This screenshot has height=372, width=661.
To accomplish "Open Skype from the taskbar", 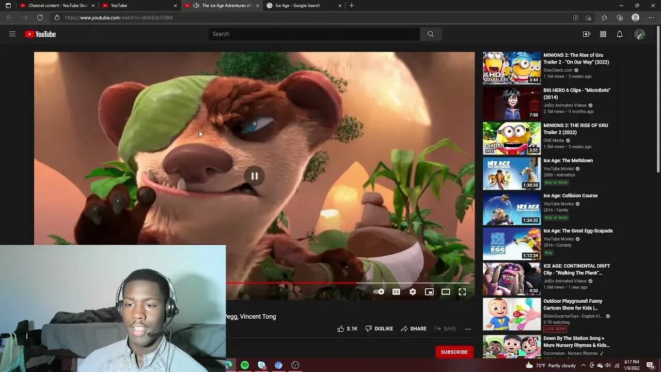I will (262, 365).
